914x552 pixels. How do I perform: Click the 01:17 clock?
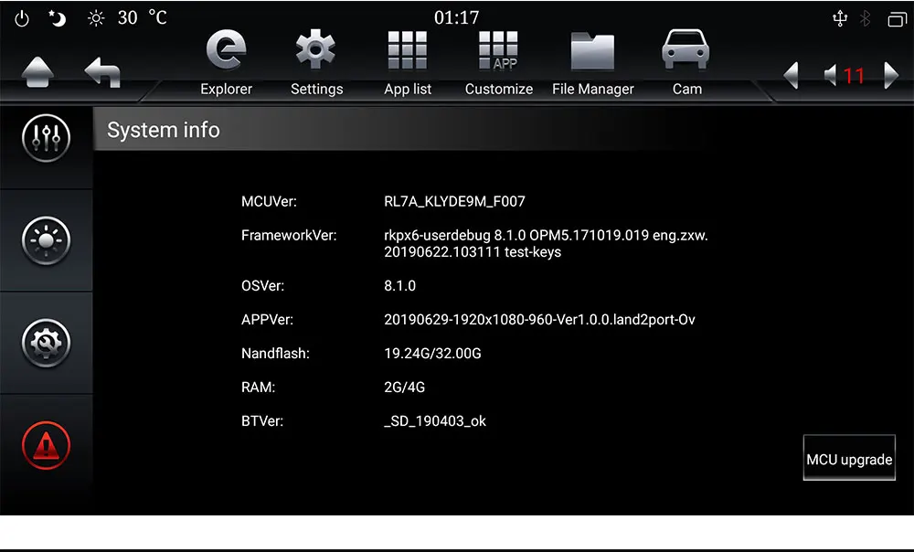click(x=456, y=17)
